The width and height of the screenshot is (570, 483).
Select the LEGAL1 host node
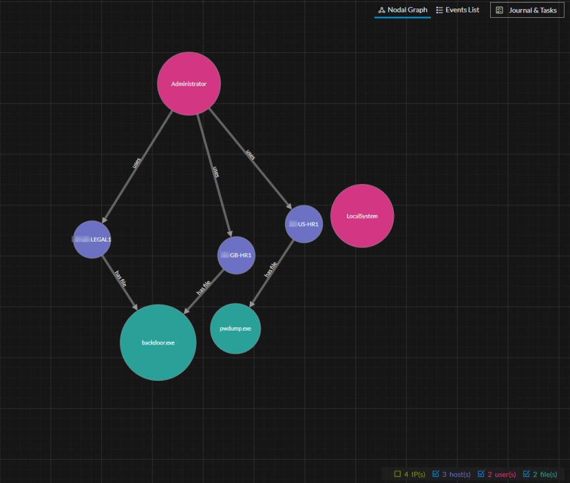[92, 240]
